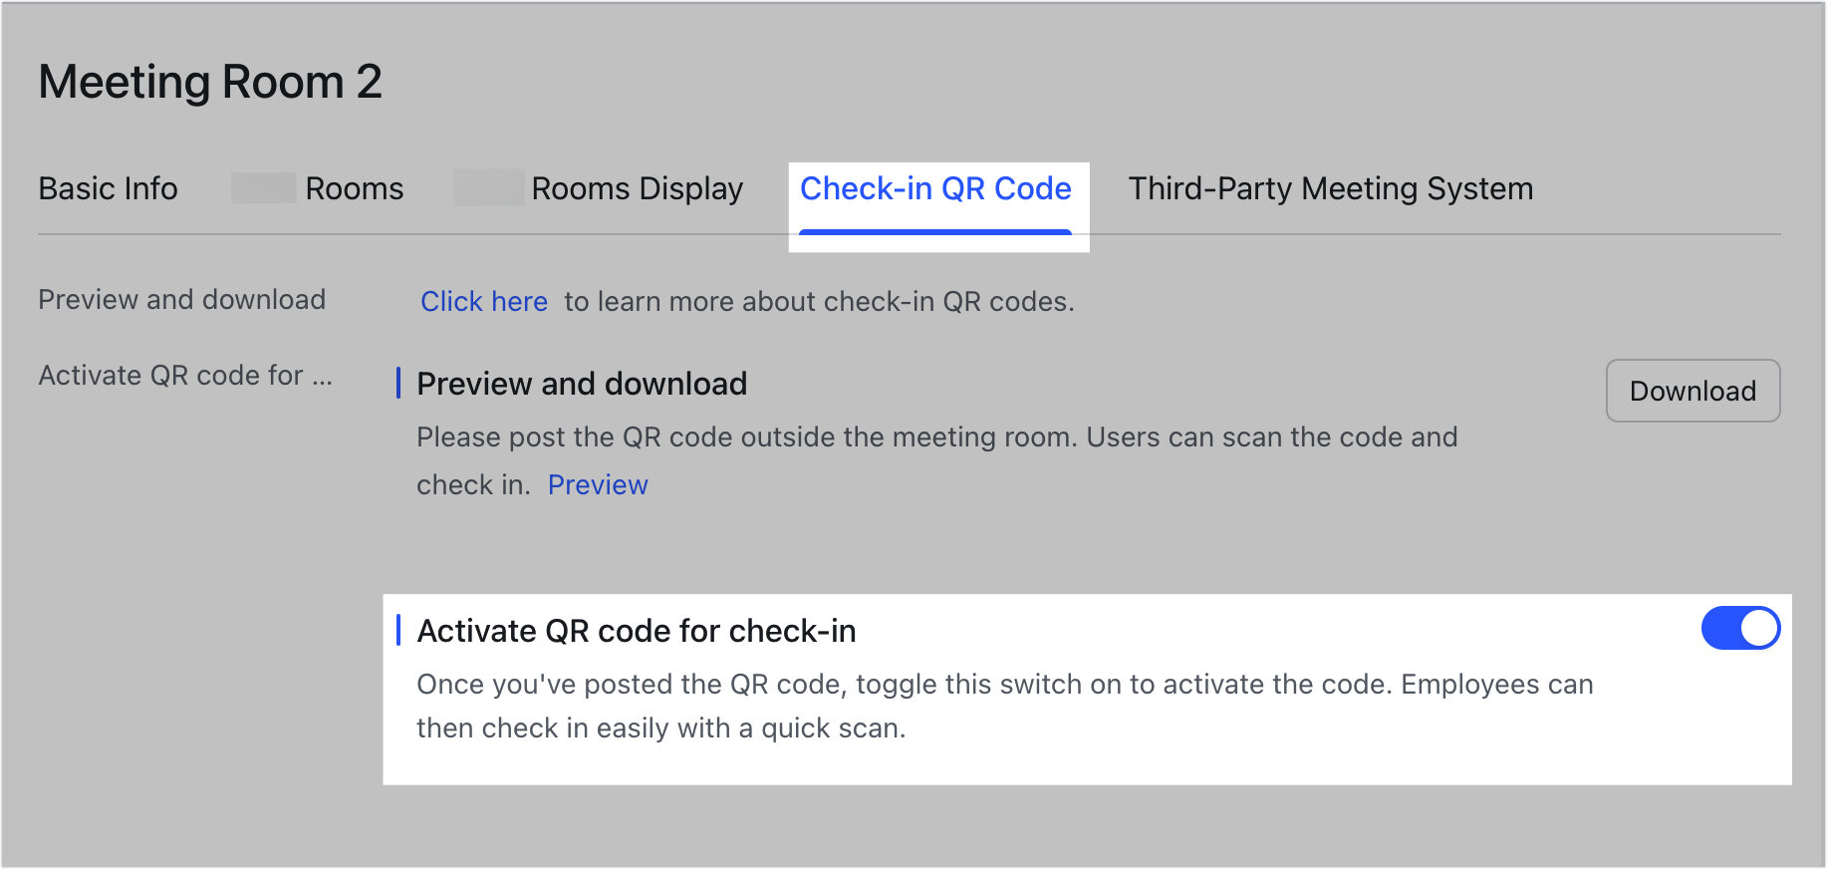Viewport: 1827px width, 869px height.
Task: Download the check-in QR code
Action: [1693, 391]
